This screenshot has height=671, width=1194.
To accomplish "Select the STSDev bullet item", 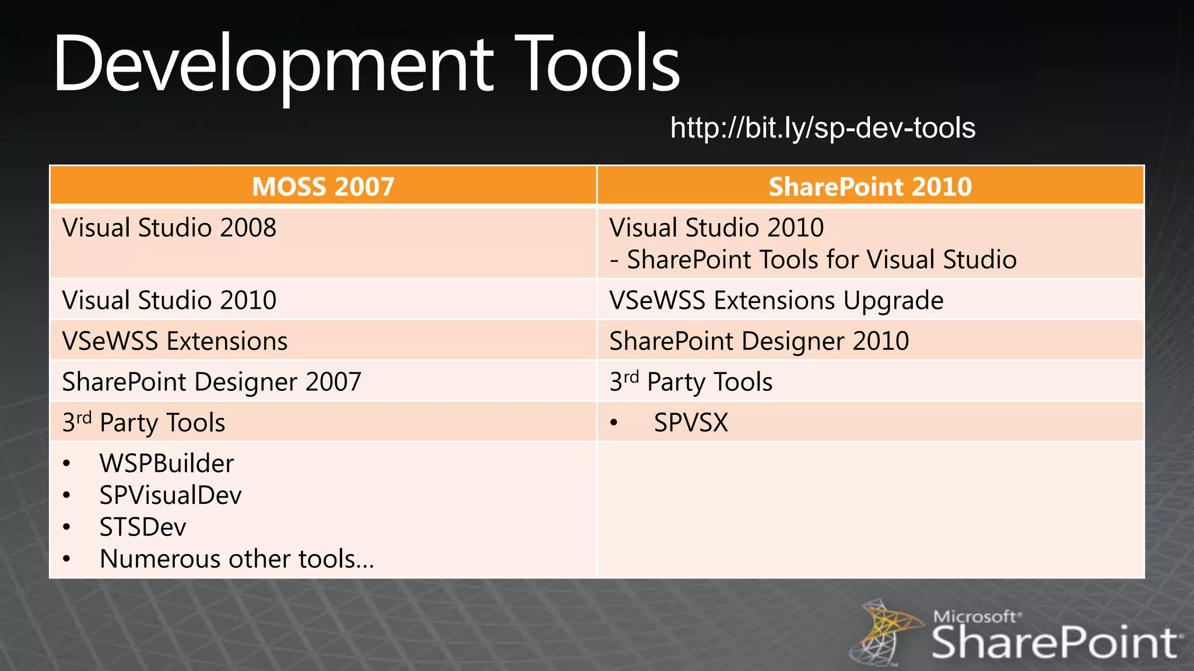I will pos(143,528).
